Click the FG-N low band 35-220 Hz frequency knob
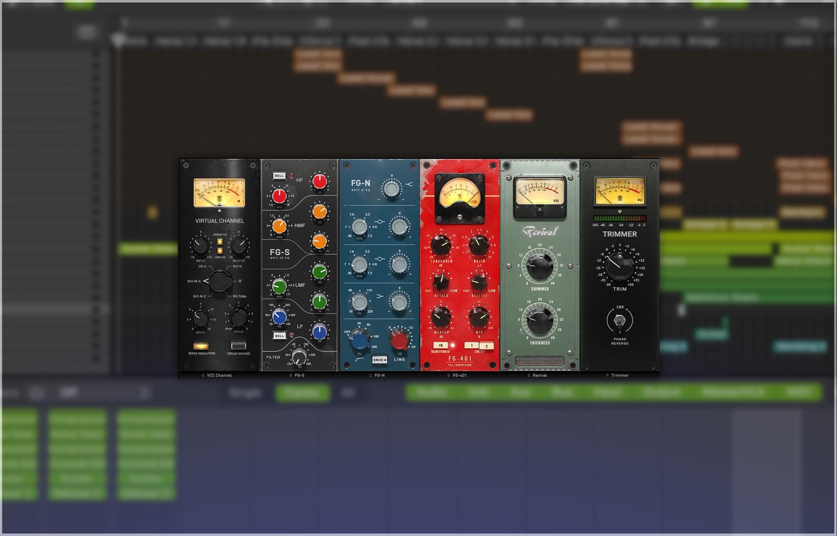 coord(359,302)
